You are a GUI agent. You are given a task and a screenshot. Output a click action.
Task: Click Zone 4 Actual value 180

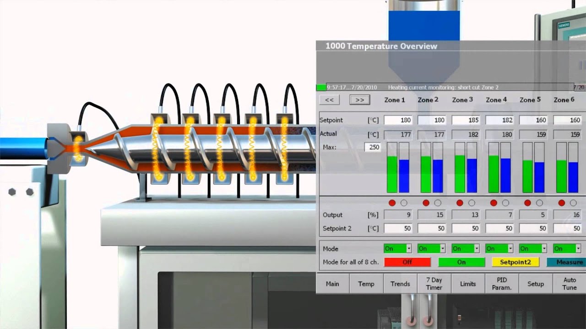tap(499, 134)
